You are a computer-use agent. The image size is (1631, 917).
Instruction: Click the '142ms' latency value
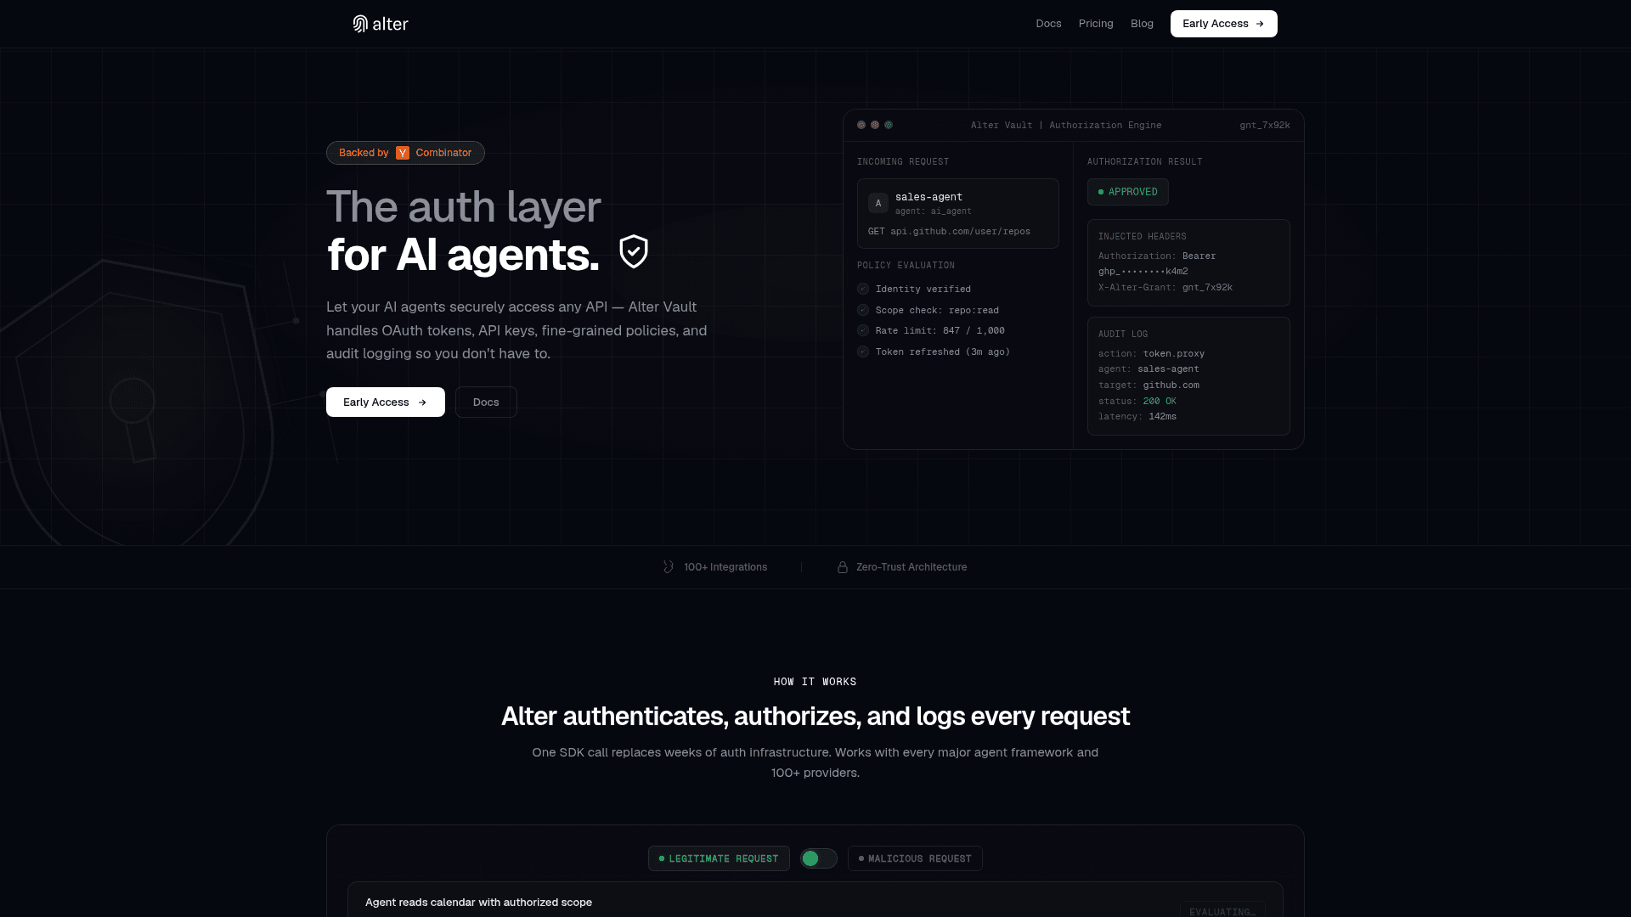click(1162, 416)
